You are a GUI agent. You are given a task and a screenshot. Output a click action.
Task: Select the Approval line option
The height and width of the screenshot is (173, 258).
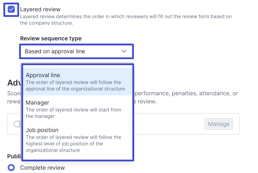[x=43, y=75]
